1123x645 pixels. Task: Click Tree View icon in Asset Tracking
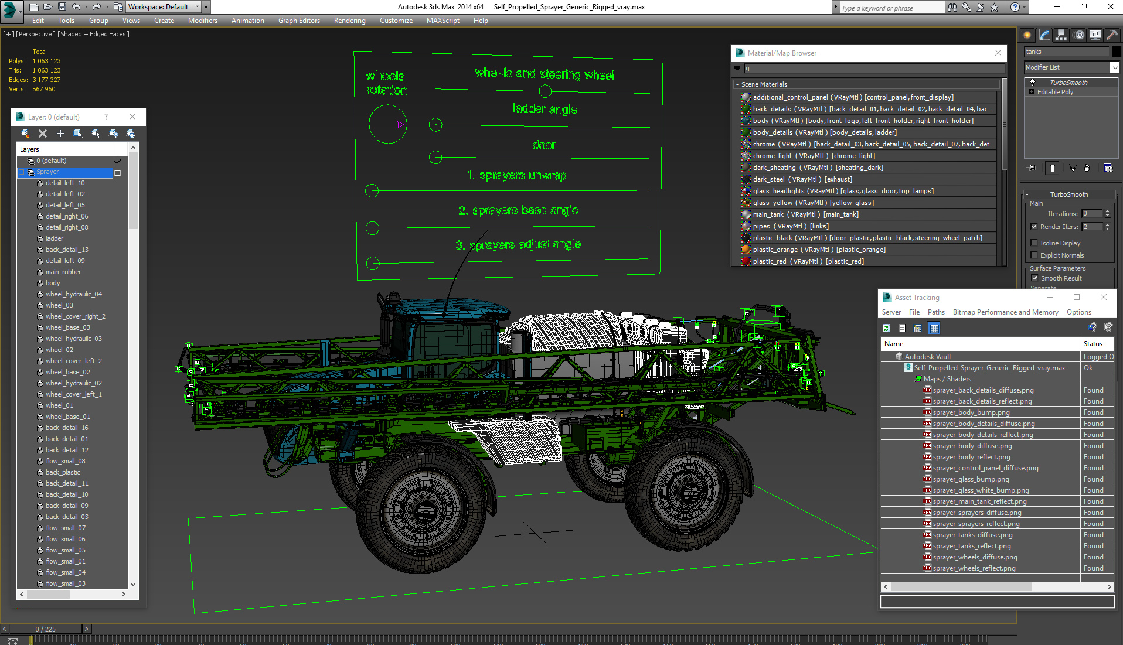click(918, 328)
